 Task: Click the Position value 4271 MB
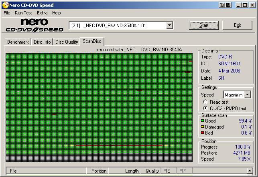[242, 153]
